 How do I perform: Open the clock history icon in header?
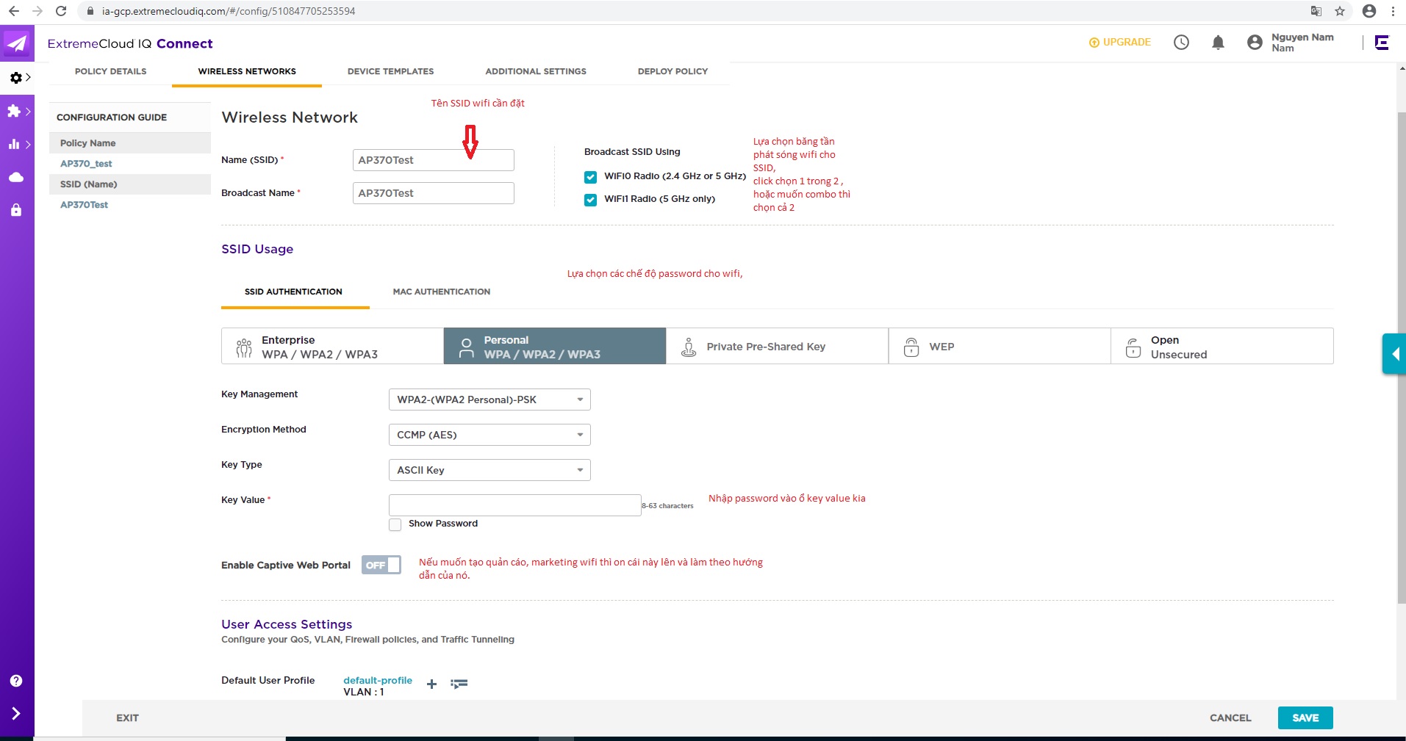(x=1181, y=43)
